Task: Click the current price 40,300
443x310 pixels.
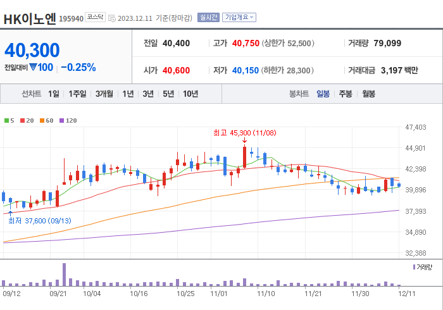Action: (x=32, y=50)
